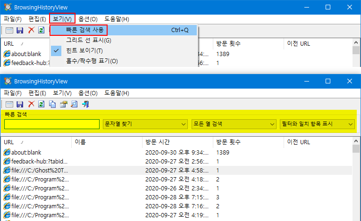The image size is (361, 221).
Task: Sort by 방문 횟수 column in lower window
Action: (248, 142)
